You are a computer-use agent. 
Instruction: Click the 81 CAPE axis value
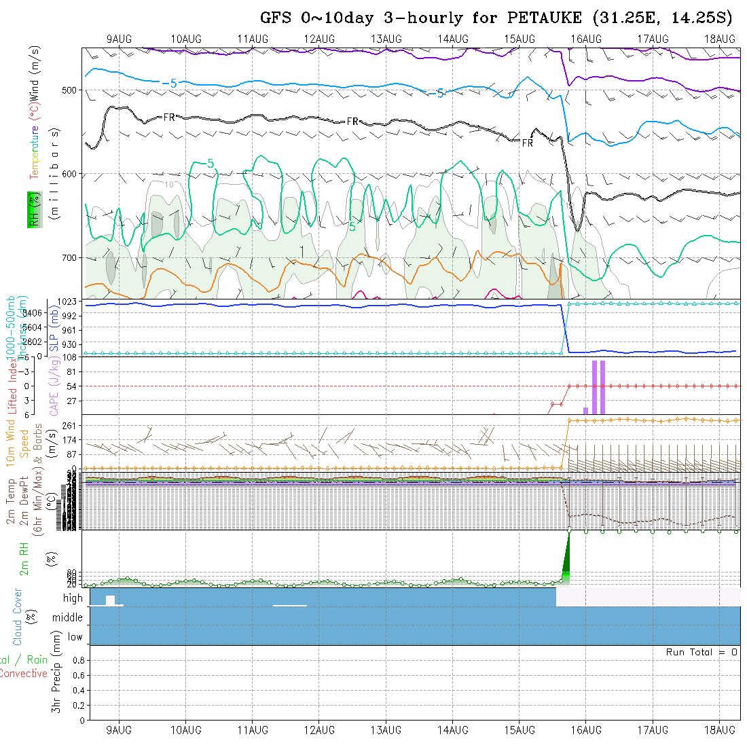coord(71,371)
